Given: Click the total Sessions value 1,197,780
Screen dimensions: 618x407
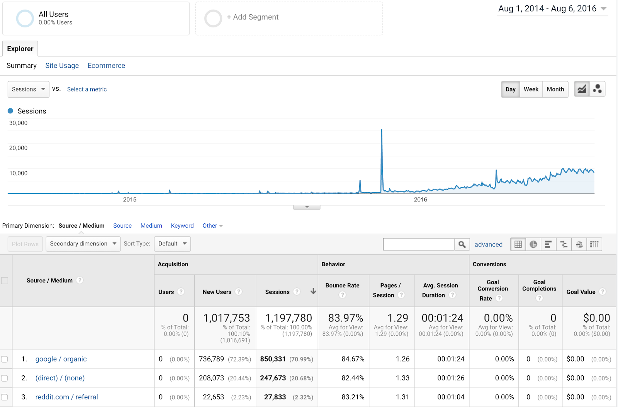Looking at the screenshot, I should click(x=289, y=318).
